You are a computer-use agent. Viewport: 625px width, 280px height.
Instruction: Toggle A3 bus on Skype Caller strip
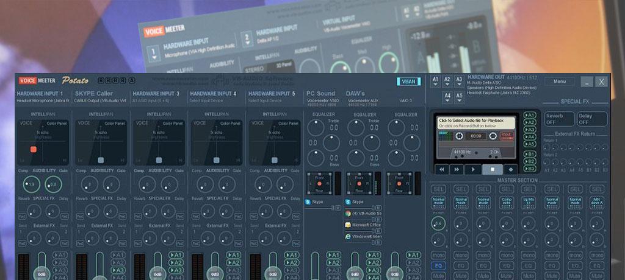(x=118, y=270)
